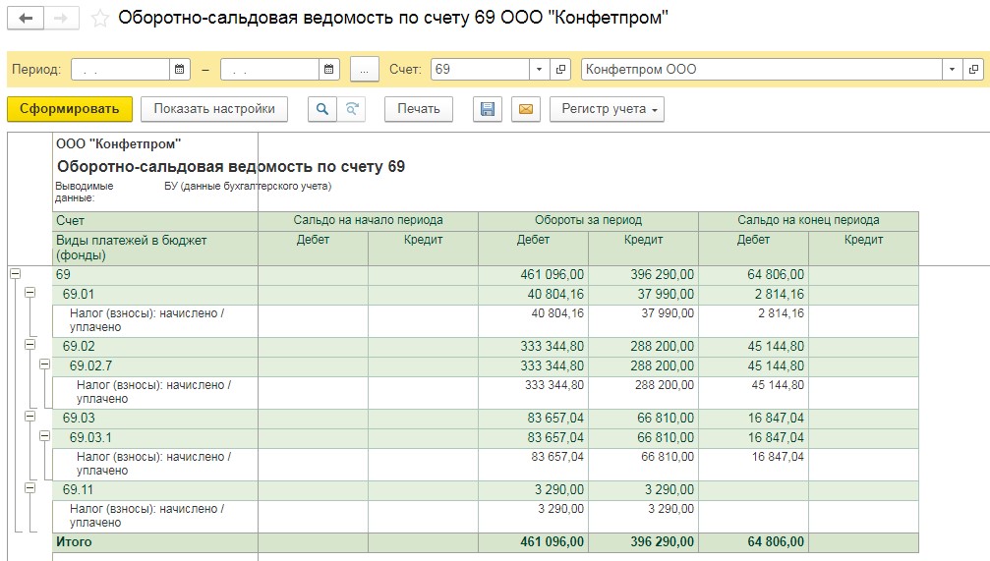
Task: Expand the account Счет dropdown list
Action: tap(539, 70)
